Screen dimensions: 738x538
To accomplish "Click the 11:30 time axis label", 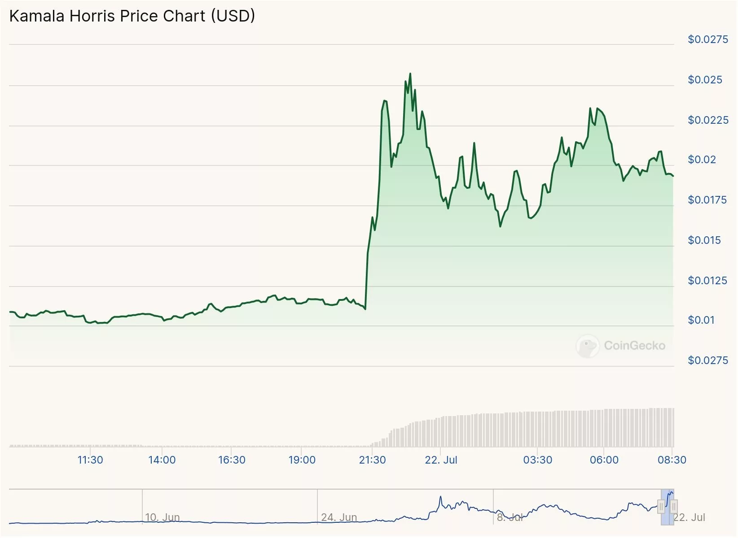I will click(90, 460).
